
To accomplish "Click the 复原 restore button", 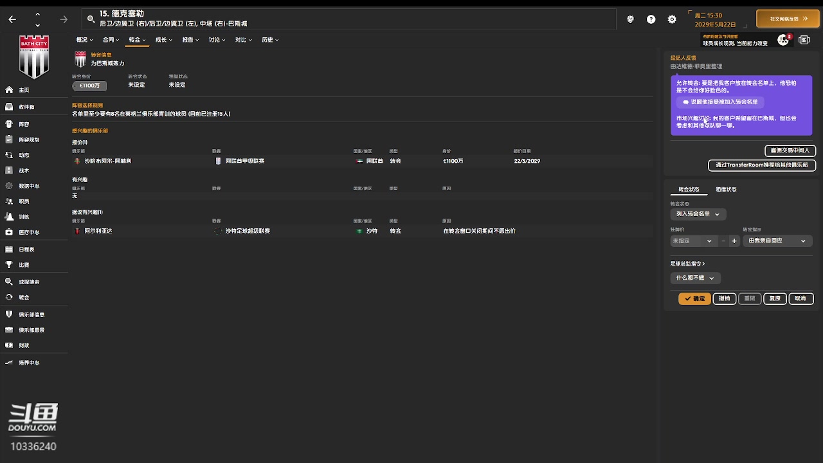I will point(775,298).
